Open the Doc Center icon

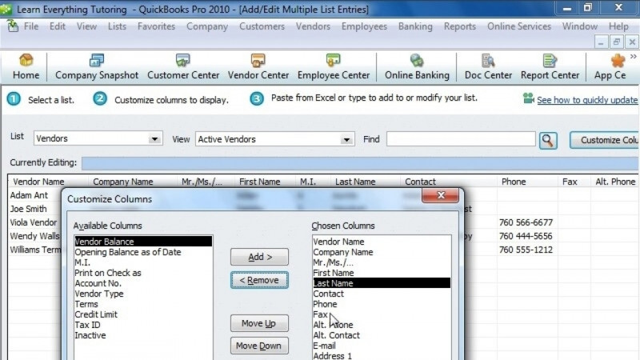click(488, 67)
